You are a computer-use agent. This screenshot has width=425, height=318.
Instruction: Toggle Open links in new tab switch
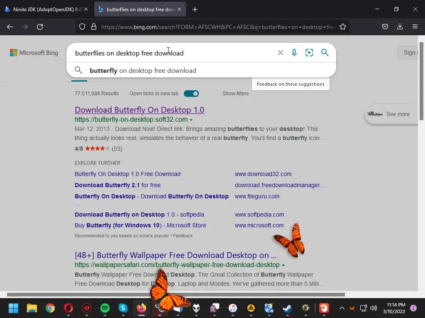(x=191, y=94)
